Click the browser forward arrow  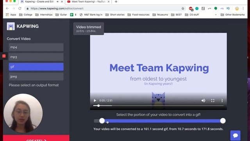coord(14,9)
